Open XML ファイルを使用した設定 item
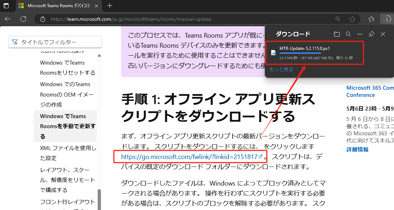Screen dimensions: 394x210 [x=68, y=153]
